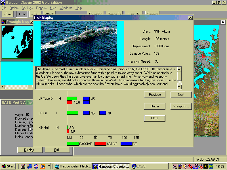Click the 'SSN Akula' class value
The height and width of the screenshot is (170, 227).
click(162, 31)
